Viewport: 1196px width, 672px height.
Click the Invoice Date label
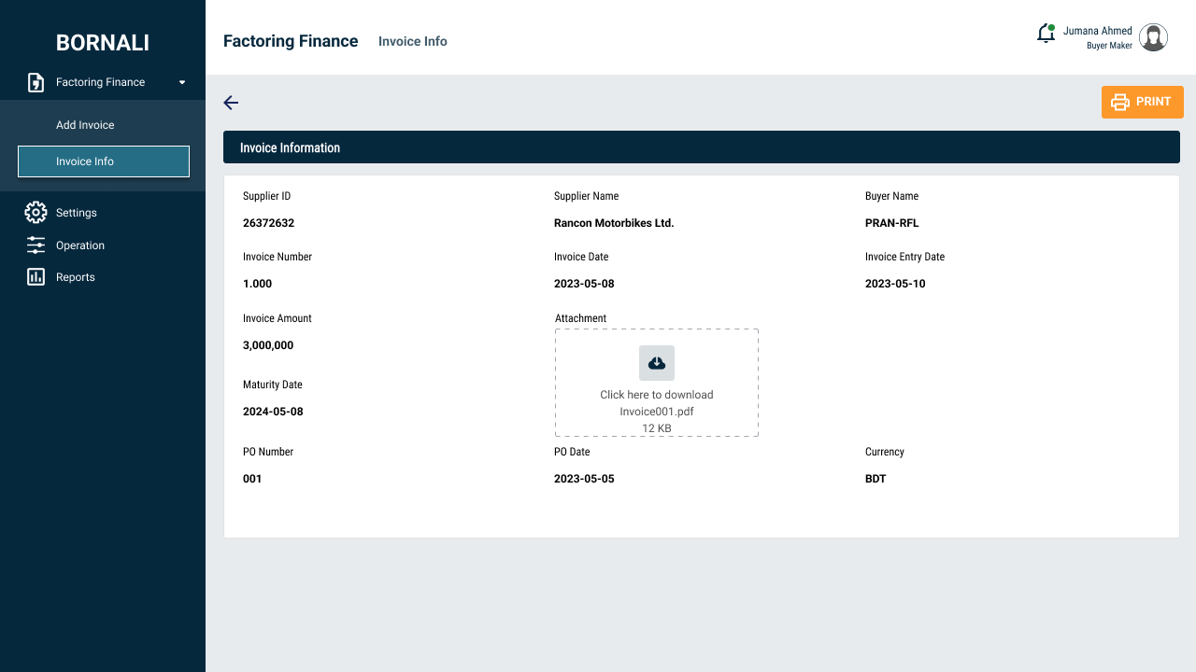click(581, 257)
